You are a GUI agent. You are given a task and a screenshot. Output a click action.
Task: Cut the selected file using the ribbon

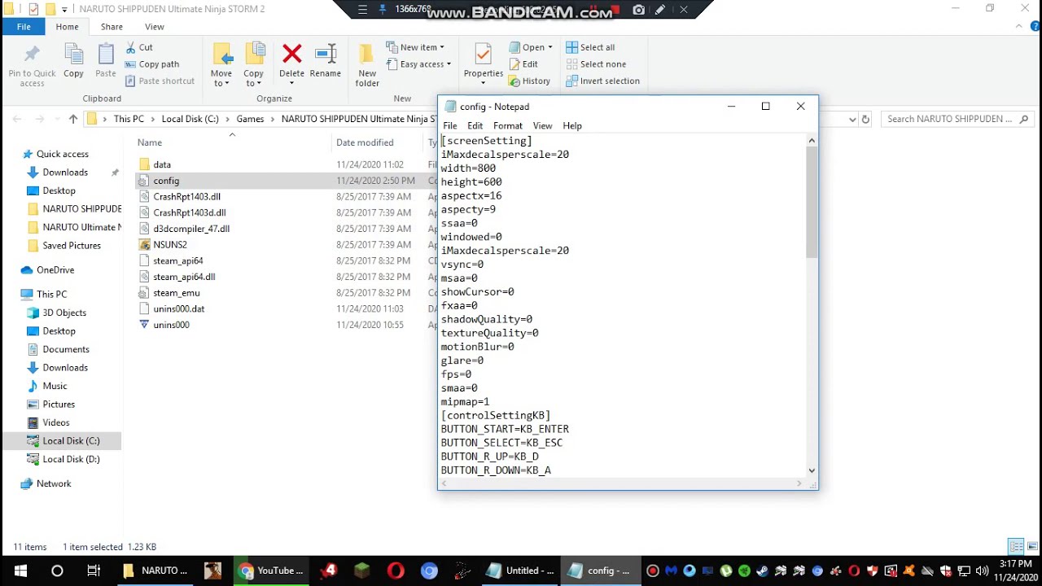[139, 47]
